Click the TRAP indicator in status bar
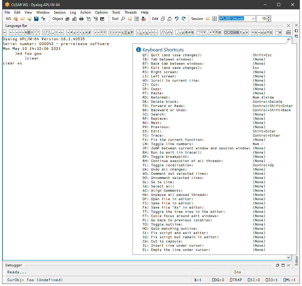 point(236,280)
